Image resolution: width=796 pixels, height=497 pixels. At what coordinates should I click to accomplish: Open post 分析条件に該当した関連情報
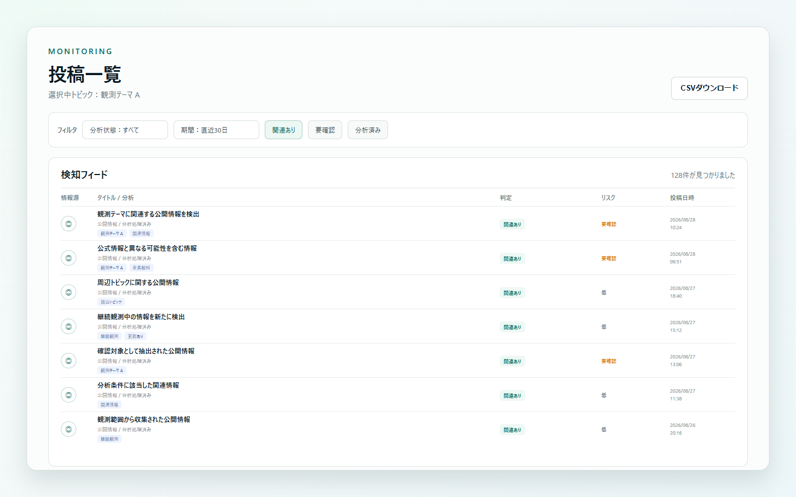click(138, 385)
